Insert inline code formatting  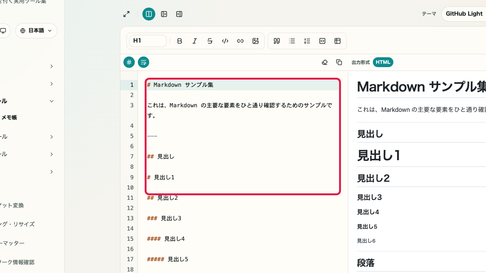click(x=225, y=41)
